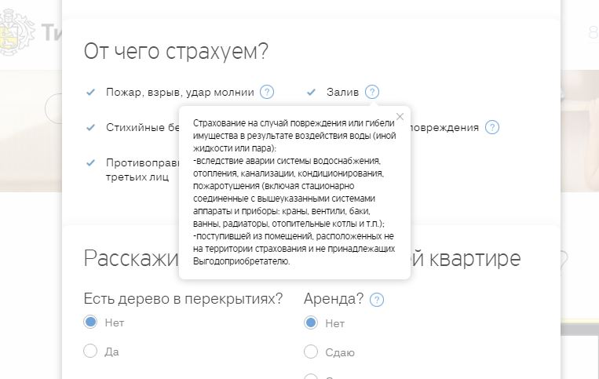
Task: Select Нет under Аренда
Action: (311, 323)
